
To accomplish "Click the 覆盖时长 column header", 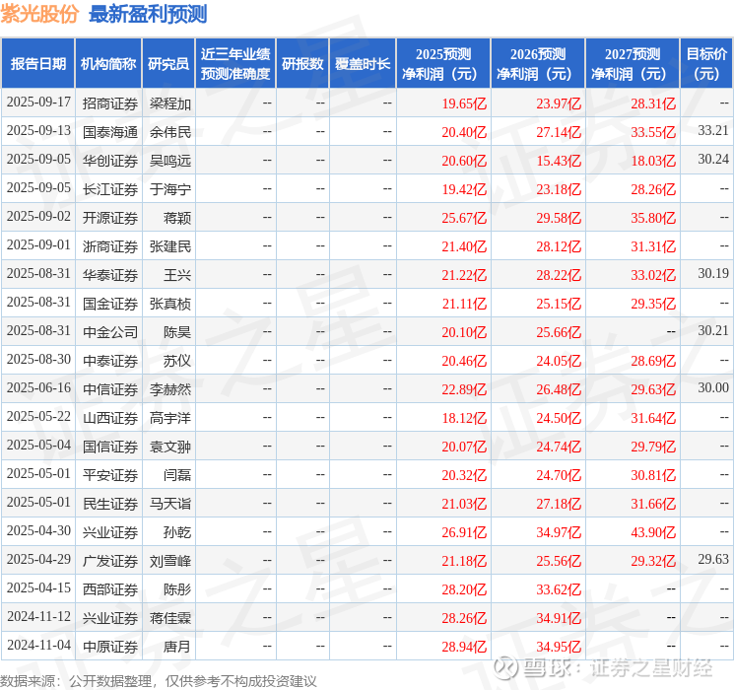I will (363, 64).
